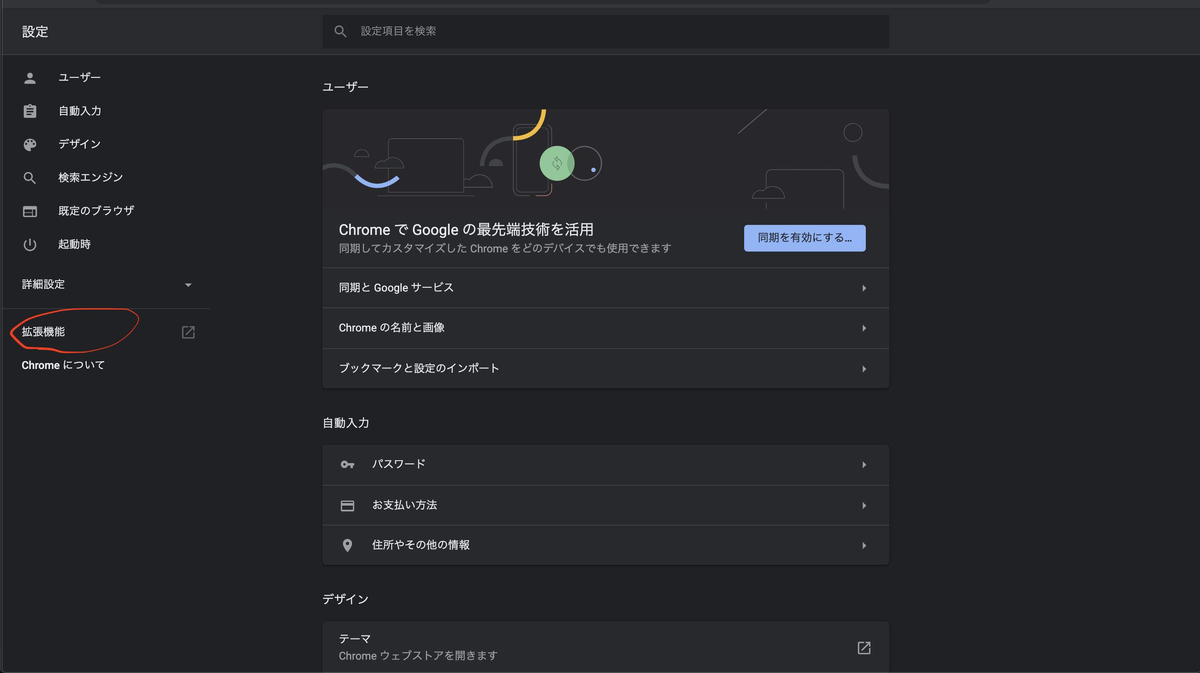Expand the 詳細設定 dropdown arrow

pos(188,285)
